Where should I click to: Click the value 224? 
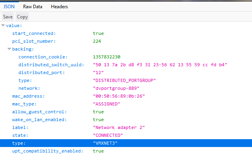click(97, 41)
